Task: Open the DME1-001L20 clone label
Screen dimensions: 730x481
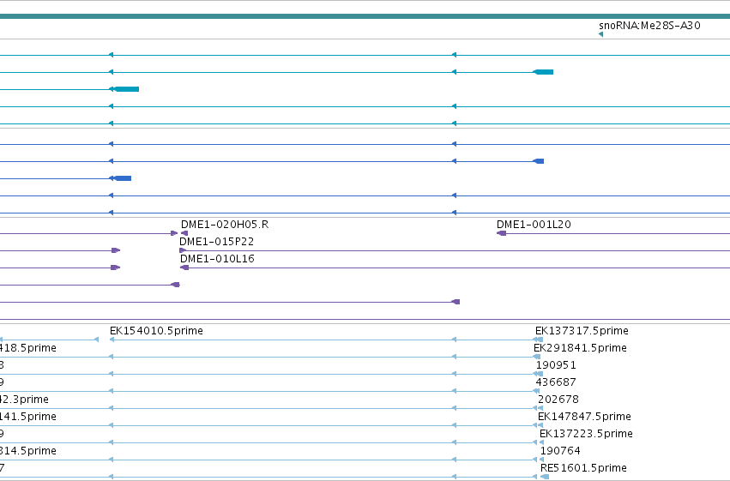Action: [534, 225]
